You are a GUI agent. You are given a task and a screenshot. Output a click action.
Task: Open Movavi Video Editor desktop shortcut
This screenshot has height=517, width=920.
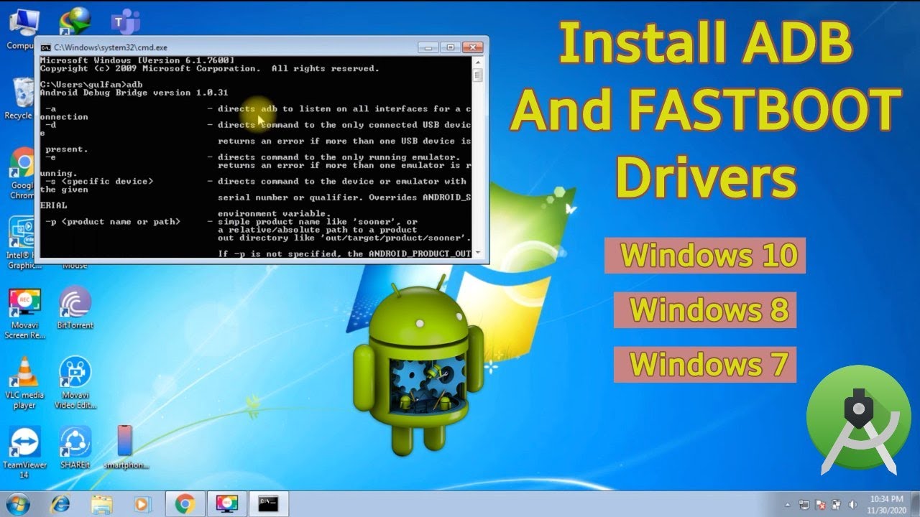click(75, 373)
